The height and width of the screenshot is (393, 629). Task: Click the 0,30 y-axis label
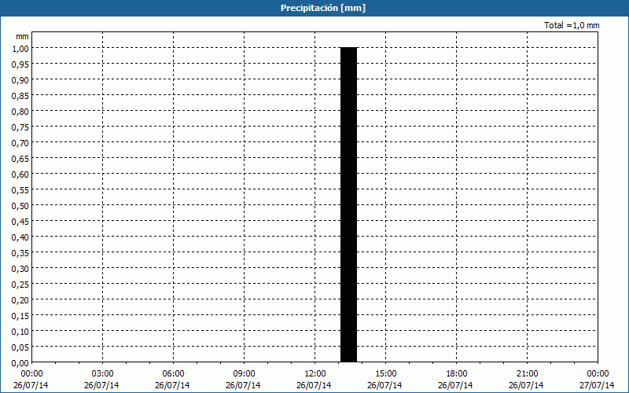click(x=20, y=268)
